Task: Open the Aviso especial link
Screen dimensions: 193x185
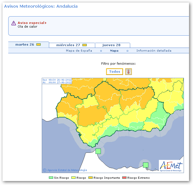Action: (x=31, y=23)
